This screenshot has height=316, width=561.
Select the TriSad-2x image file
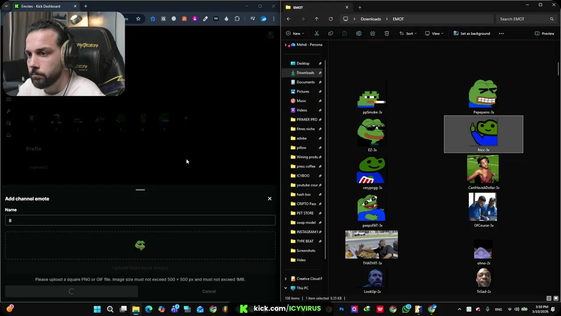[x=483, y=281]
